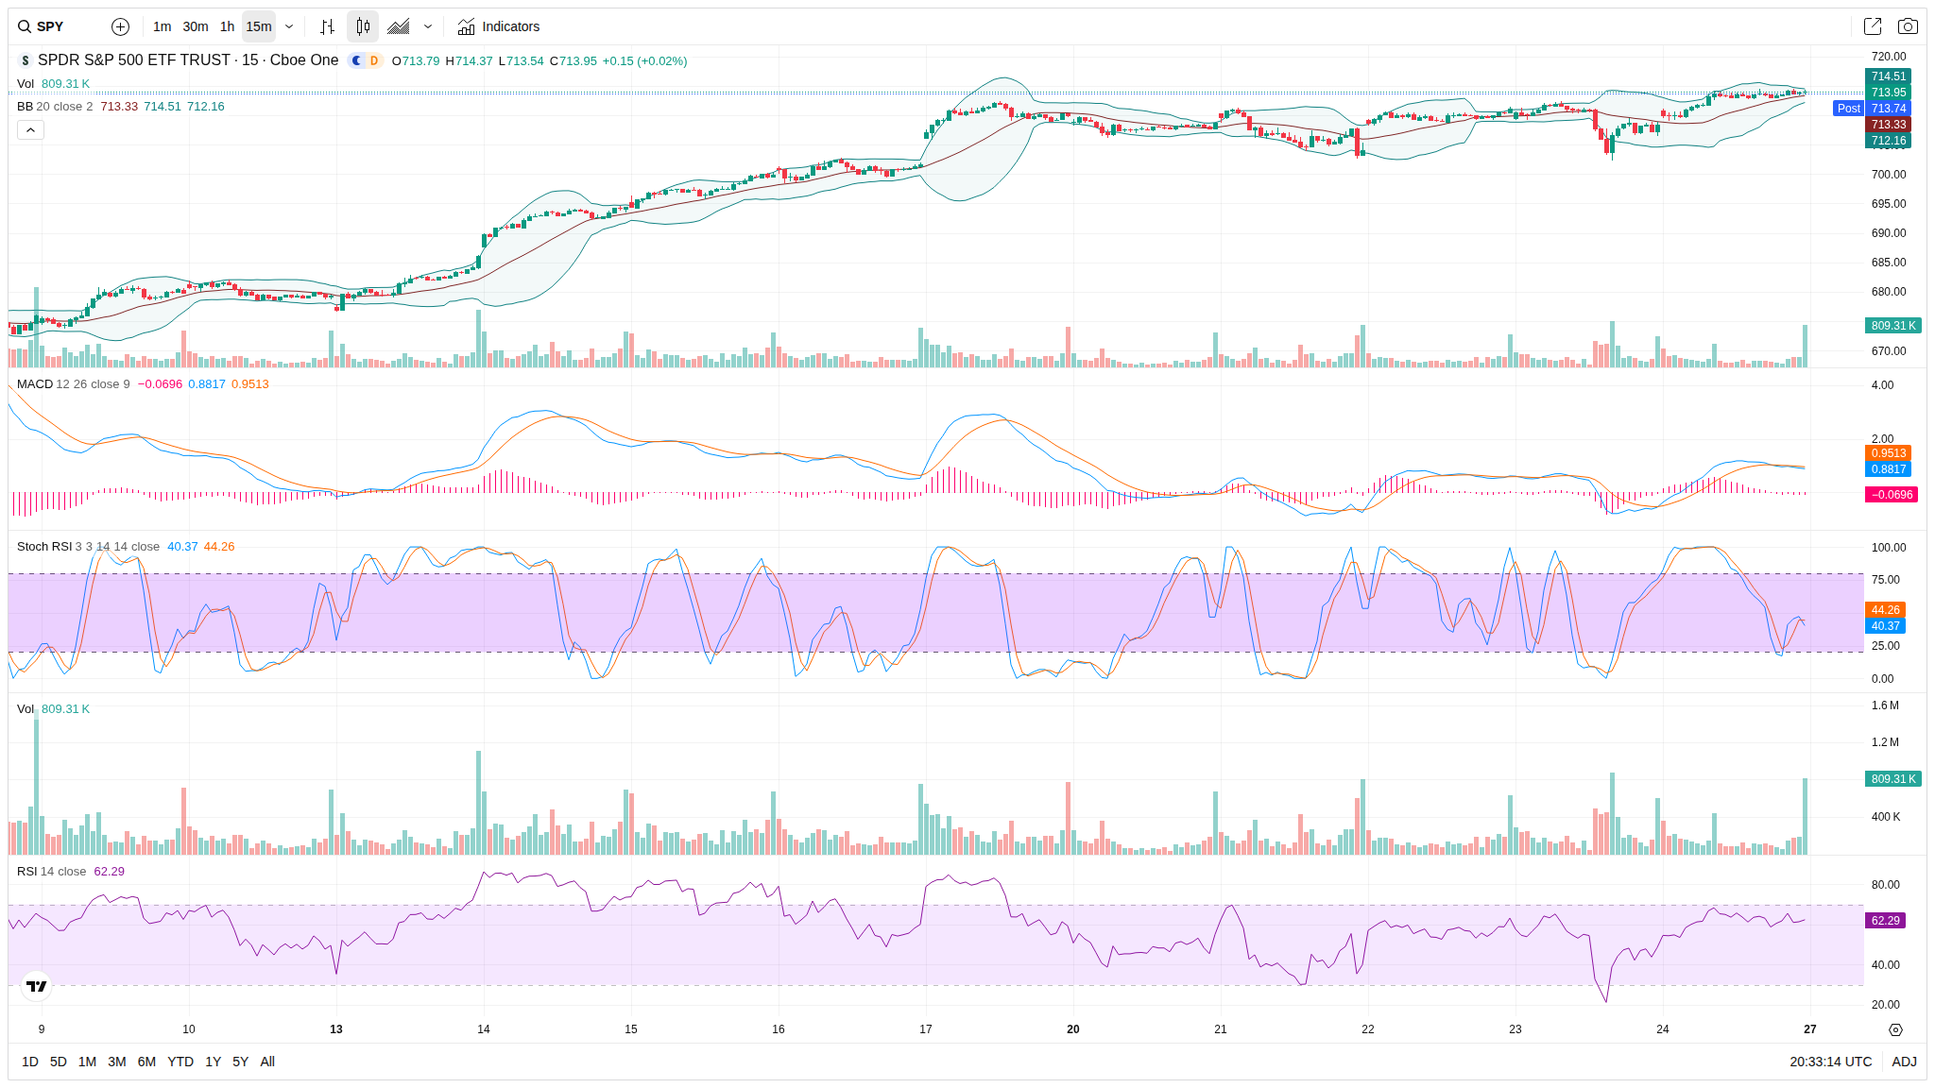This screenshot has width=1935, height=1088.
Task: Click the fullscreen/popout chart icon
Action: pyautogui.click(x=1872, y=26)
